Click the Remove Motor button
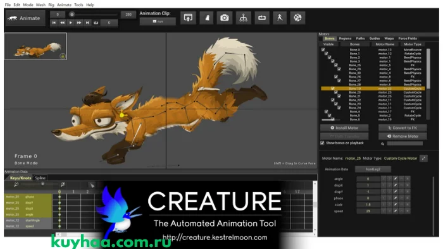Screen dimensions: 443x249 (x=402, y=137)
